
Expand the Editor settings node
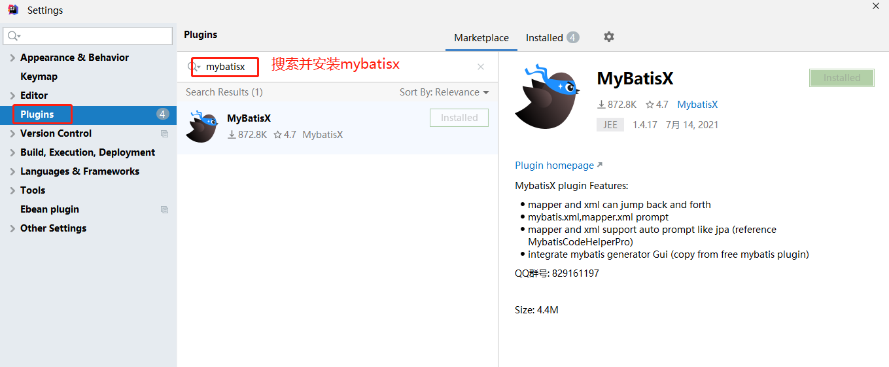[x=13, y=96]
